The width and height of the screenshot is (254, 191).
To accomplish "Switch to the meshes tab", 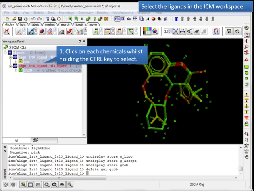I will (50, 24).
